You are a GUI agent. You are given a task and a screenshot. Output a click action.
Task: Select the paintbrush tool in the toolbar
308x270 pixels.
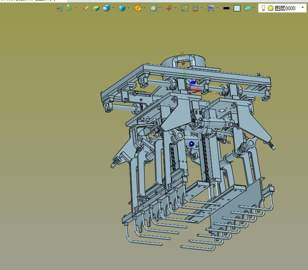[x=86, y=8]
